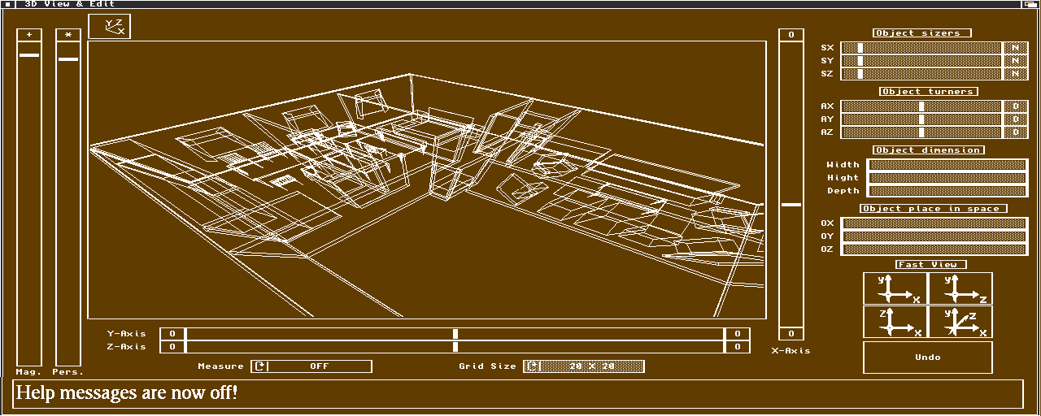1041x416 pixels.
Task: Click the XYZ axis orientation icon
Action: tap(109, 27)
